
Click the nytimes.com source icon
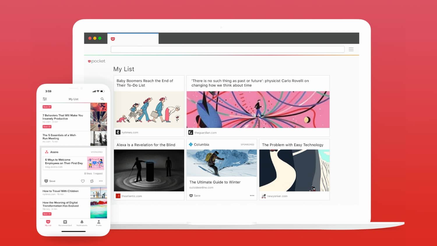pyautogui.click(x=118, y=132)
